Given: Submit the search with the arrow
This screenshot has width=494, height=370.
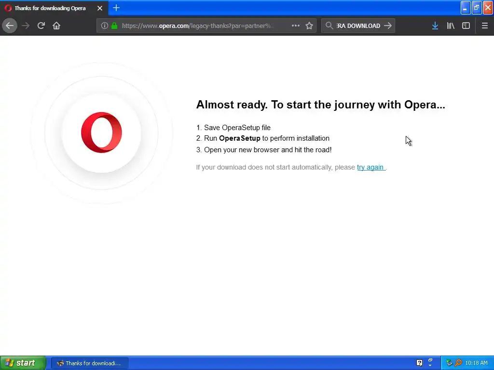Looking at the screenshot, I should 388,26.
